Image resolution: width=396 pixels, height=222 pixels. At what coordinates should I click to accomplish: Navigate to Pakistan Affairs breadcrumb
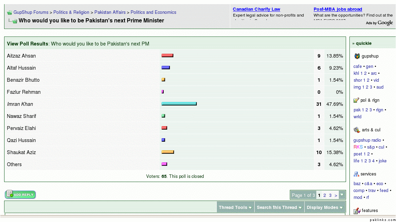(x=110, y=12)
